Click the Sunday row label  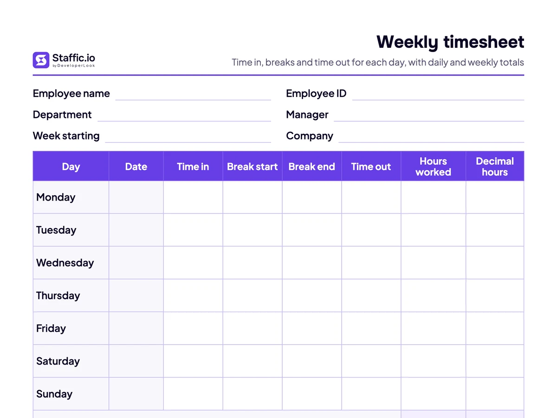[54, 394]
